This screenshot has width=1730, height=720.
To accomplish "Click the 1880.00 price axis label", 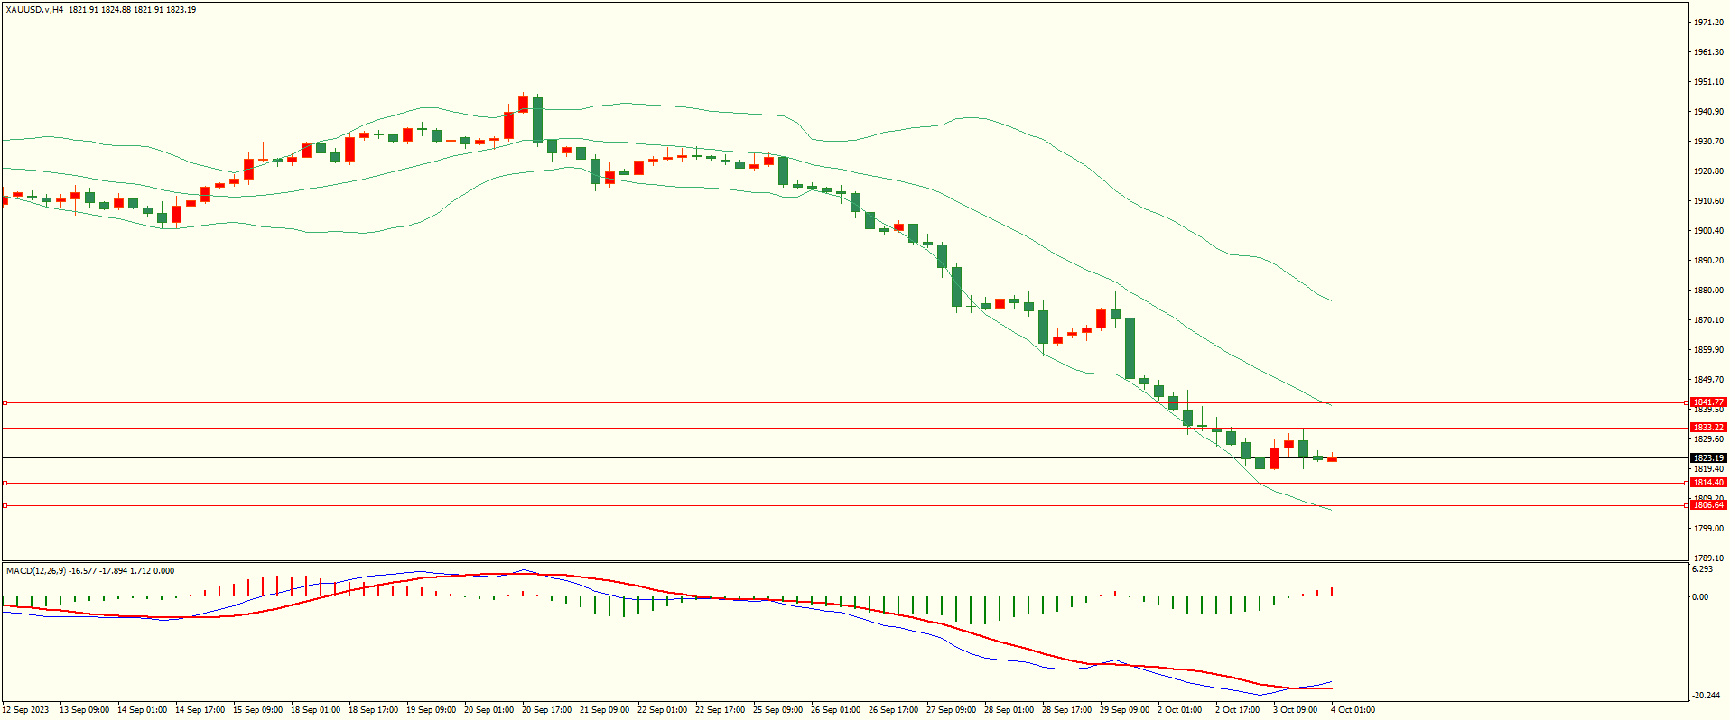I will (x=1708, y=291).
